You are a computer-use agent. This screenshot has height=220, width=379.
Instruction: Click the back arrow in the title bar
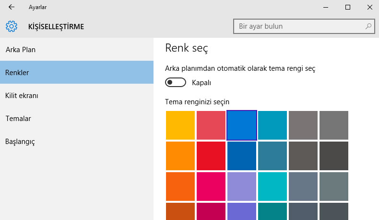click(12, 7)
